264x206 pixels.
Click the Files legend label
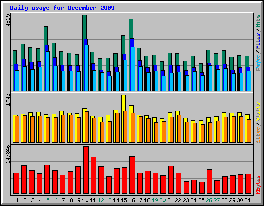point(258,41)
